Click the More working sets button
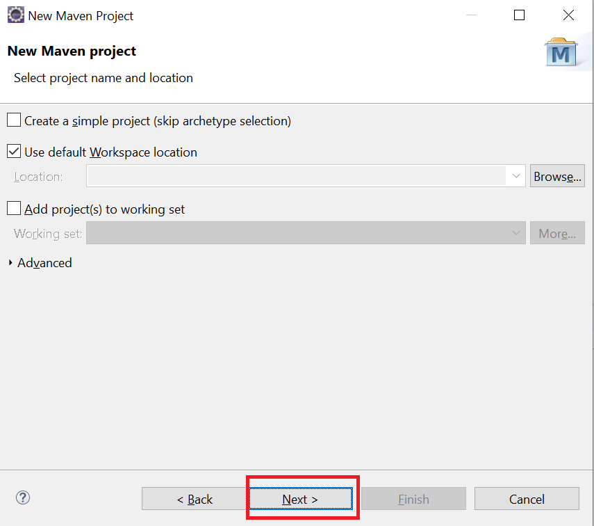594x526 pixels. pos(556,234)
